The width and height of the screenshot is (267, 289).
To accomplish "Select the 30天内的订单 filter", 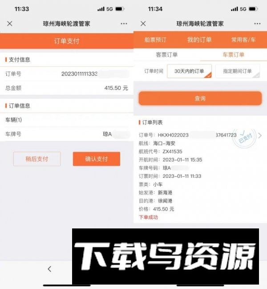I will (x=189, y=71).
